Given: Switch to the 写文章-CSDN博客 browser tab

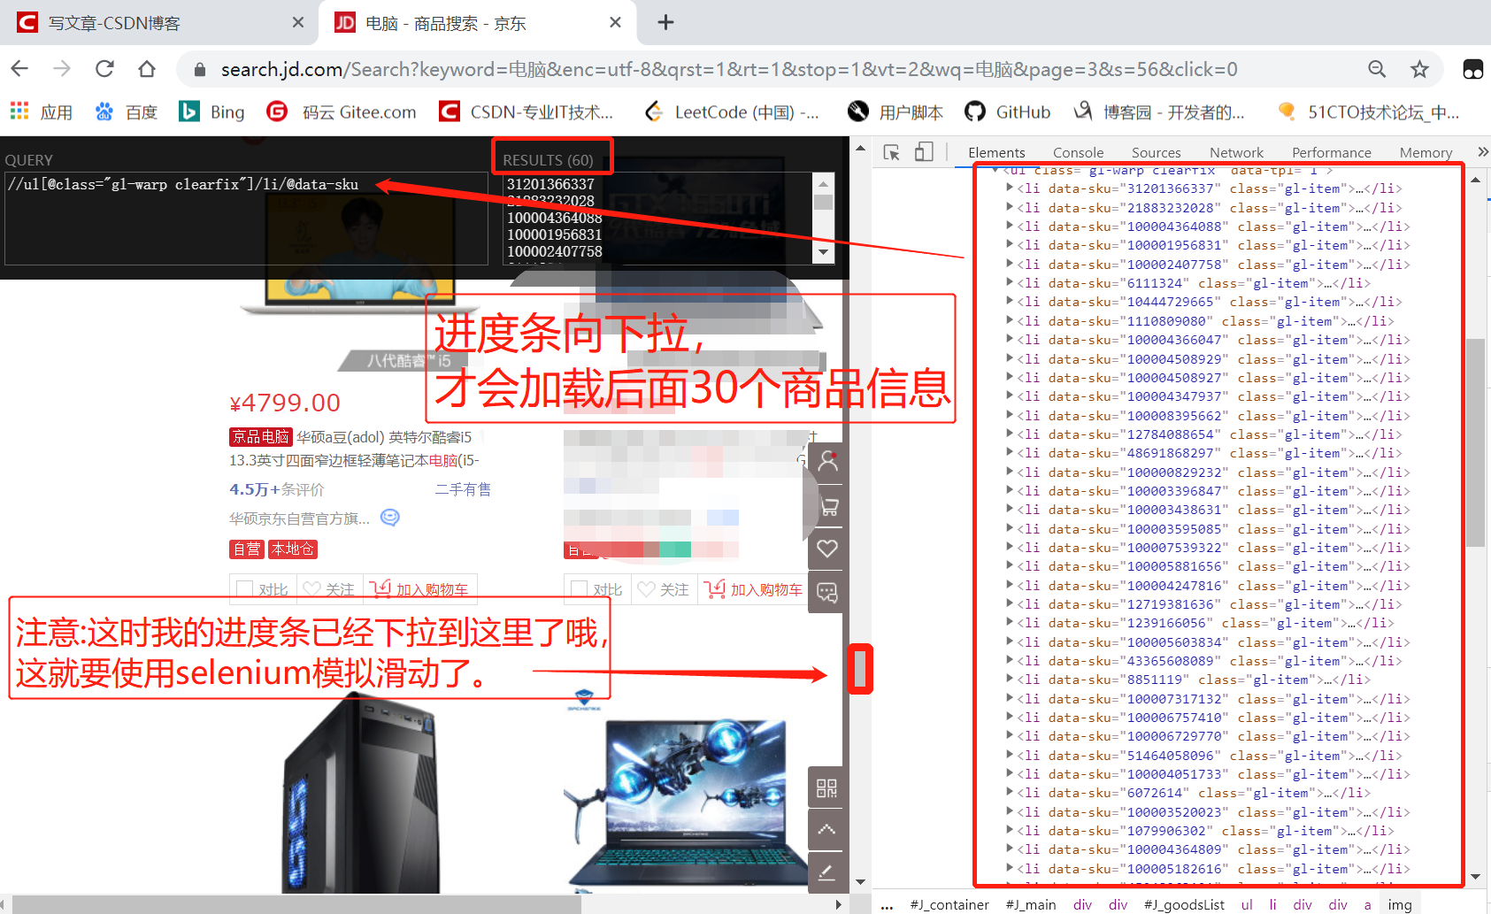Looking at the screenshot, I should (x=159, y=22).
